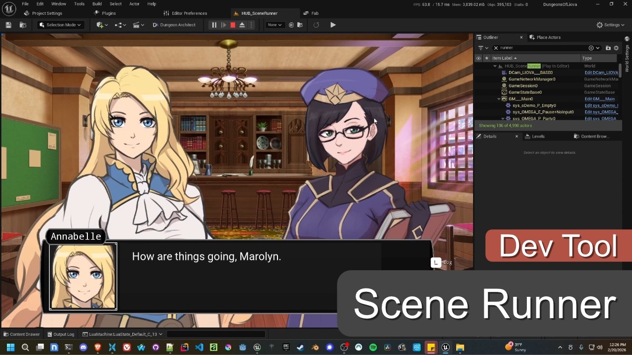632x355 pixels.
Task: Open the Edit menu
Action: [x=40, y=4]
